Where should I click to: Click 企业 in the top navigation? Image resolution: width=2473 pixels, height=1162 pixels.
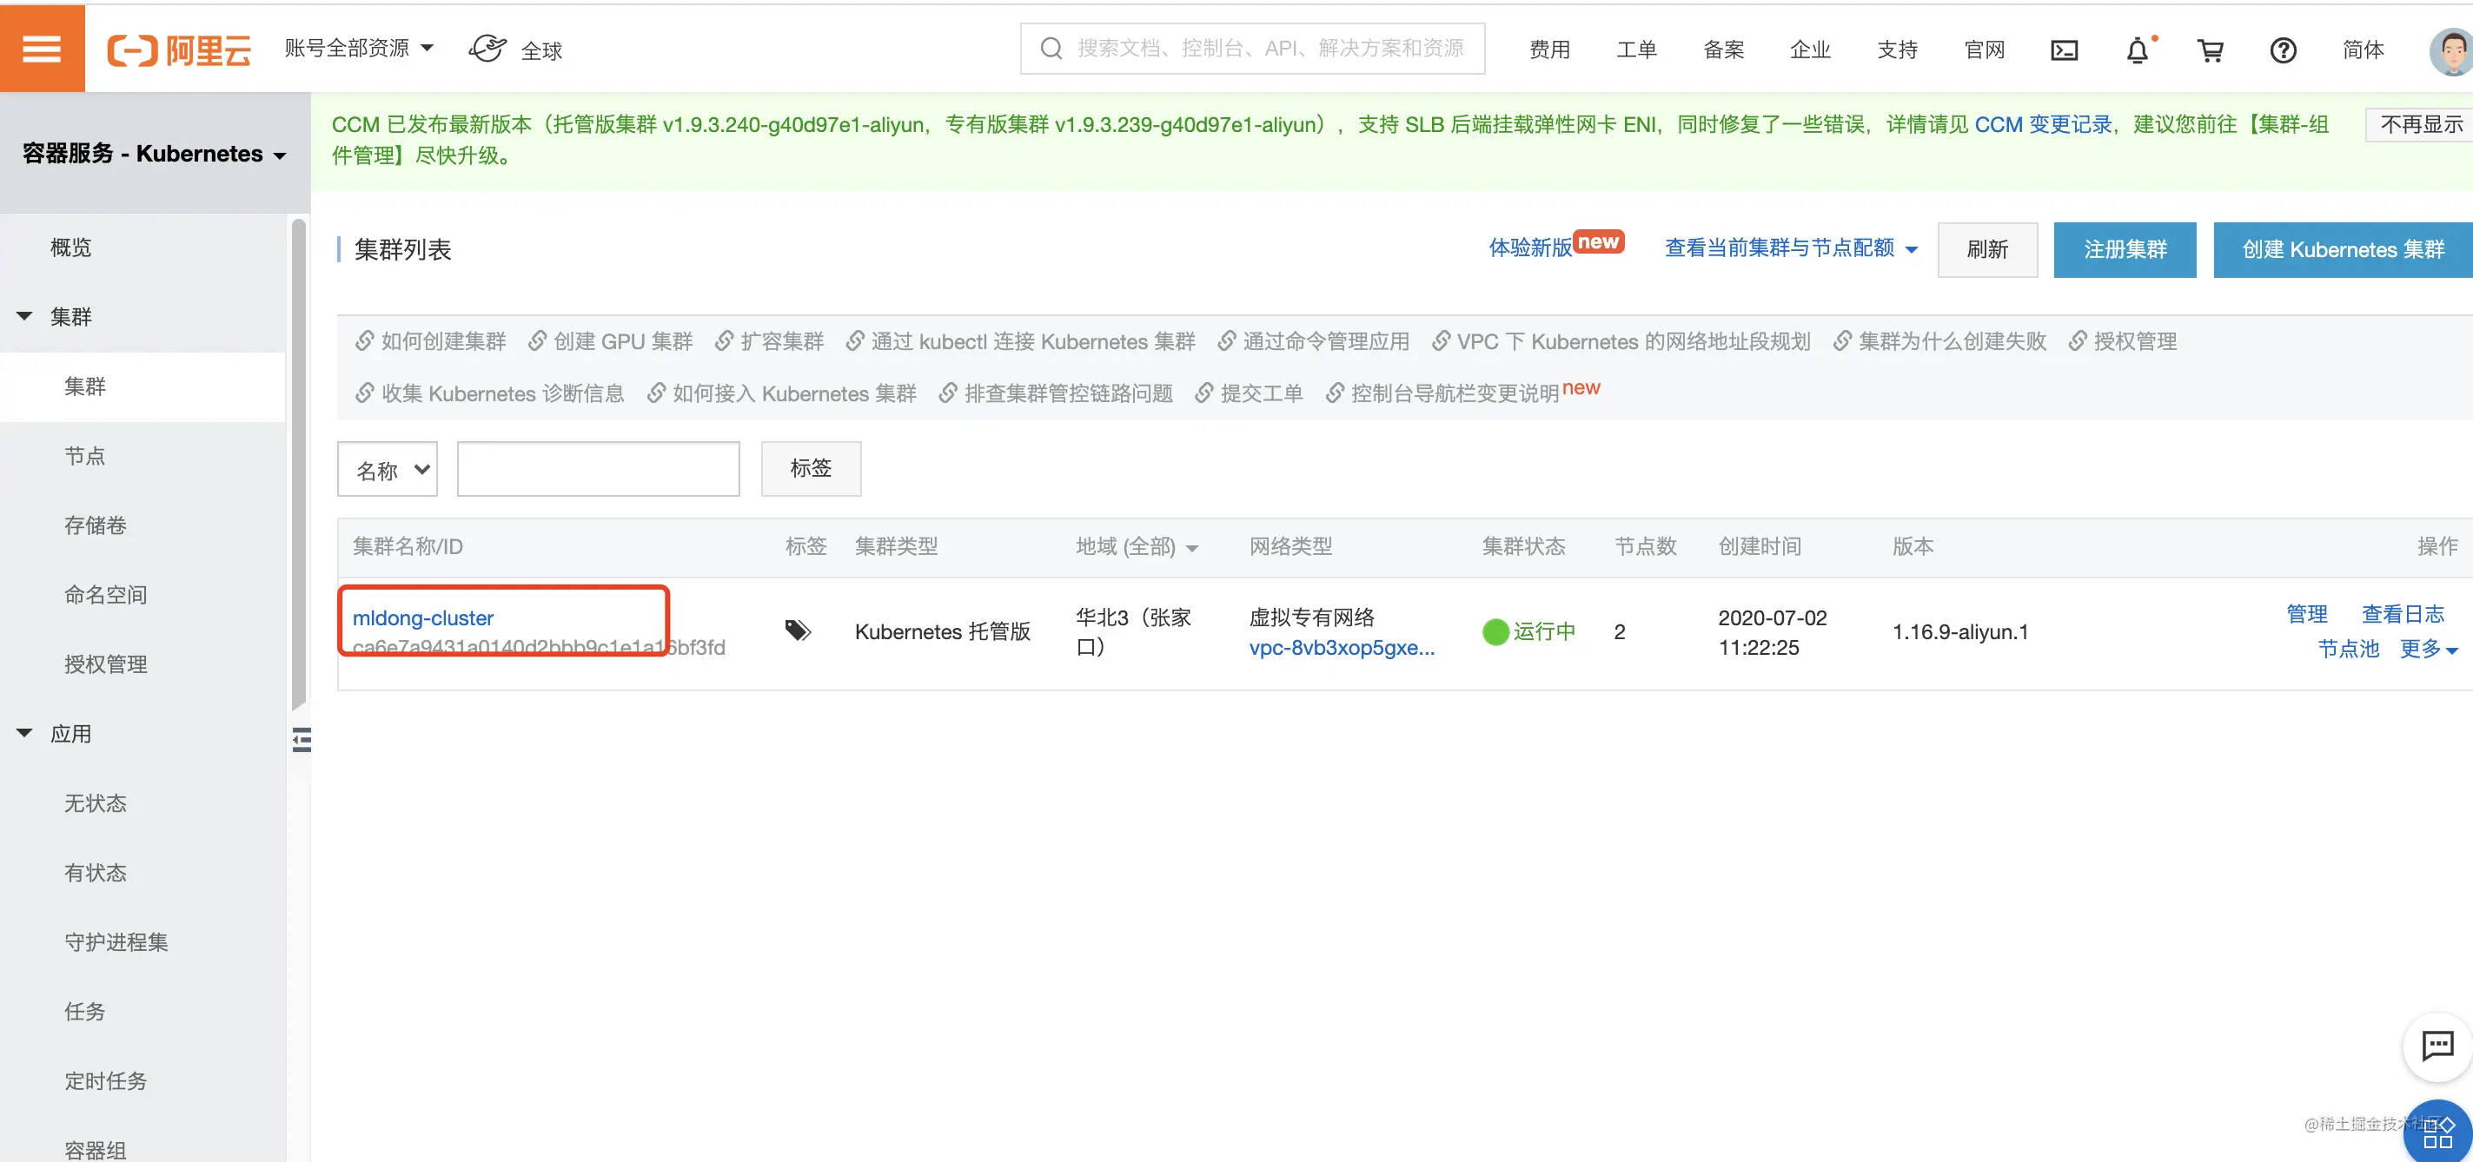1810,50
